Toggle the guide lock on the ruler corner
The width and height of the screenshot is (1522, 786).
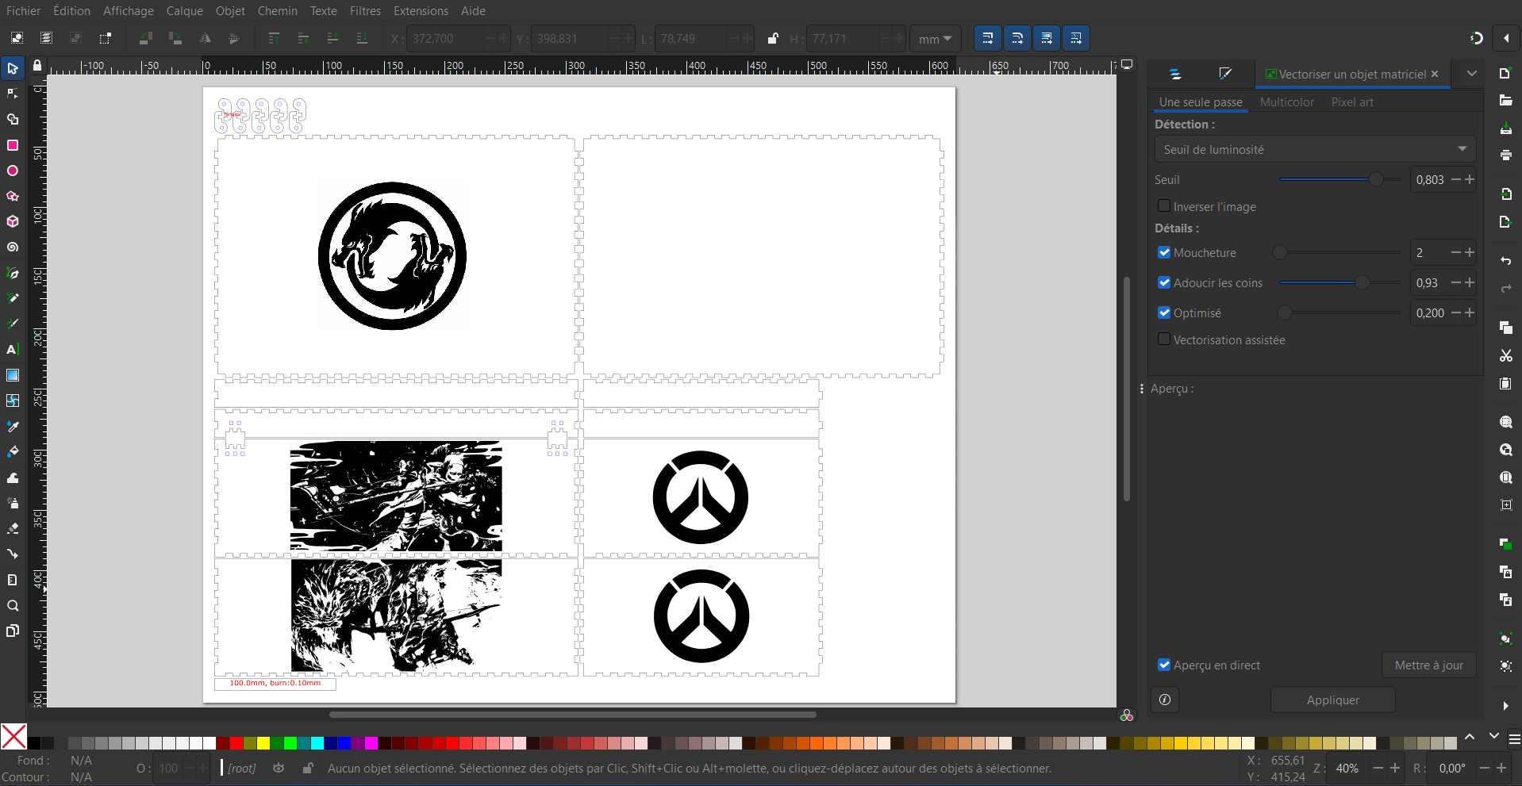tap(37, 66)
